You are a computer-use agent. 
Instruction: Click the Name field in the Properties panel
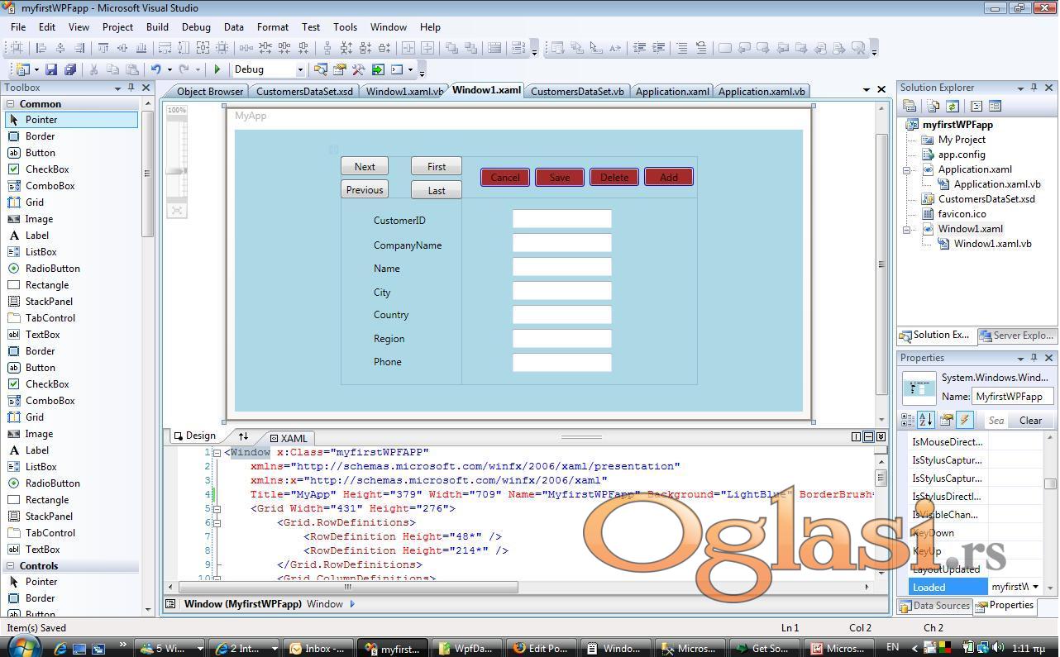click(1013, 397)
